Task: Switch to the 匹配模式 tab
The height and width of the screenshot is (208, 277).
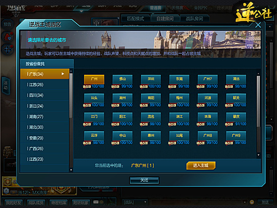Action: (x=135, y=19)
